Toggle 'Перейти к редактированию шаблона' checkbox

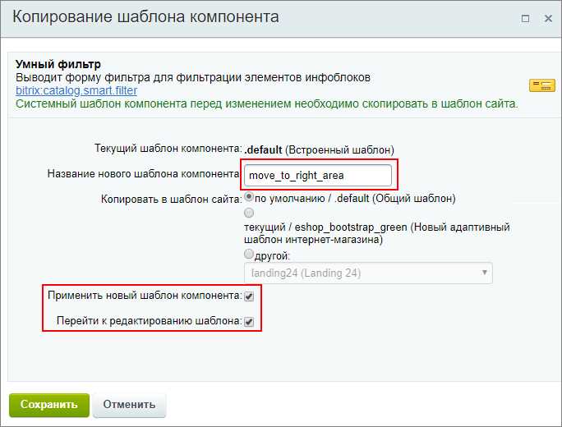249,322
